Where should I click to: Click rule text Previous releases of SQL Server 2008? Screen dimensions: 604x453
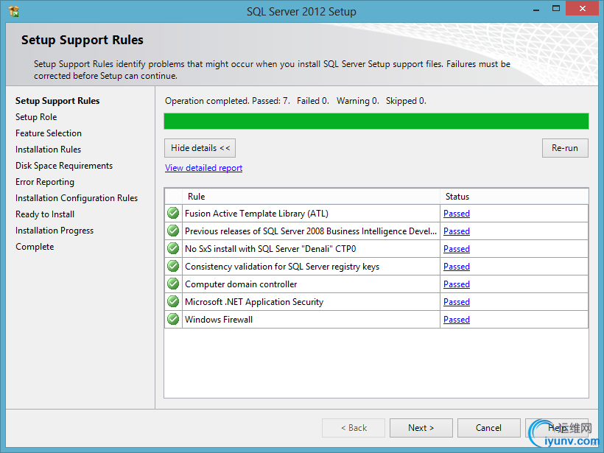coord(311,231)
